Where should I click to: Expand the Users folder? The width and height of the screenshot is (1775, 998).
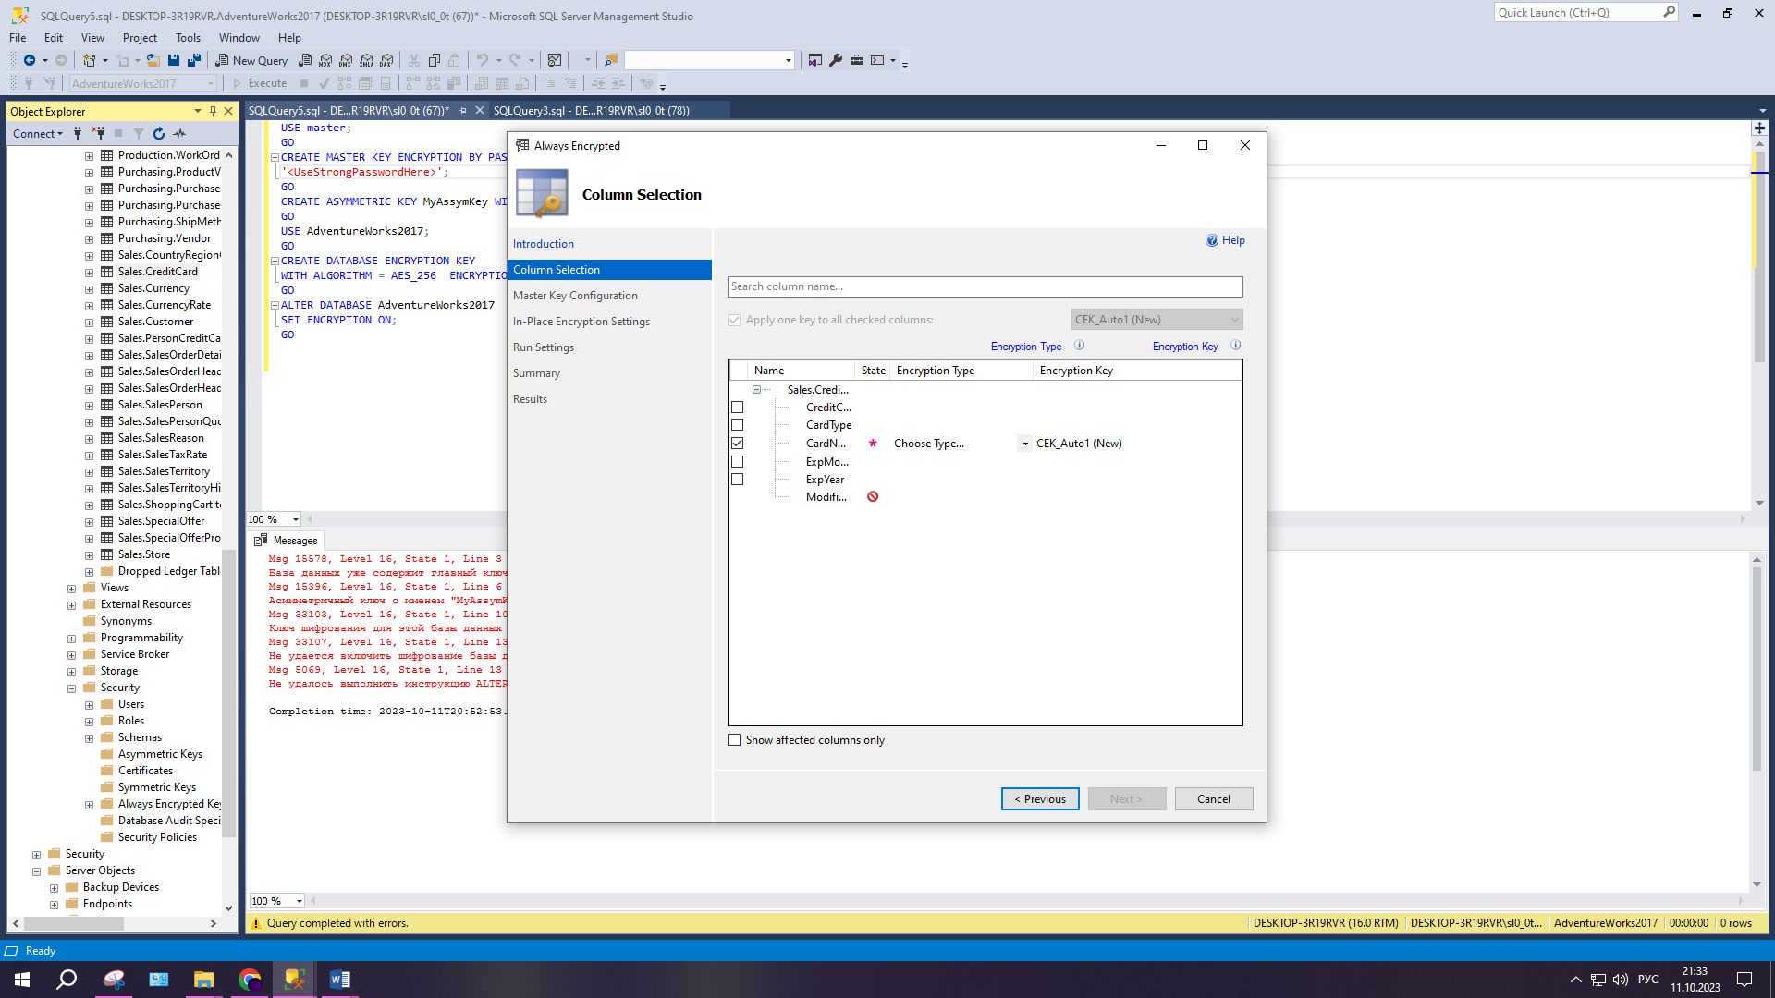(89, 705)
